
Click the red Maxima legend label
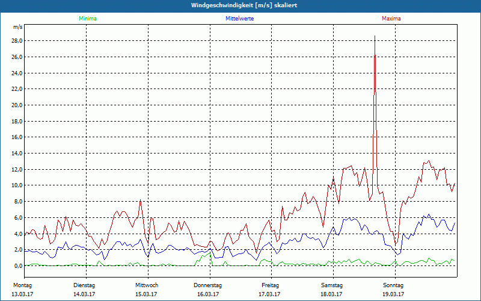tap(391, 19)
